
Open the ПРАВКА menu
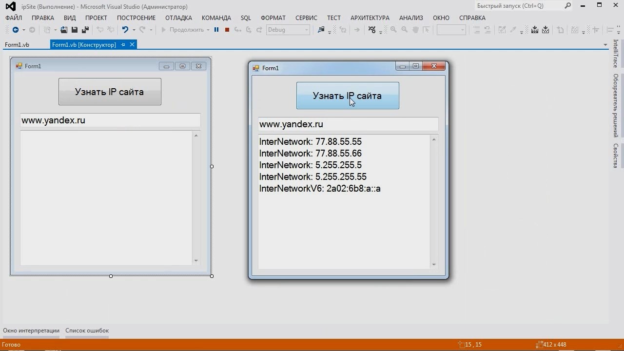43,18
